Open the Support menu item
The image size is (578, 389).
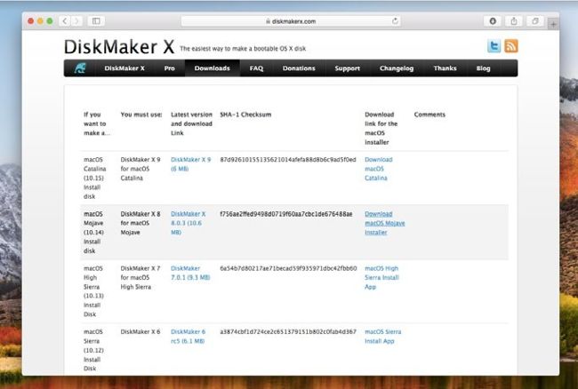347,68
